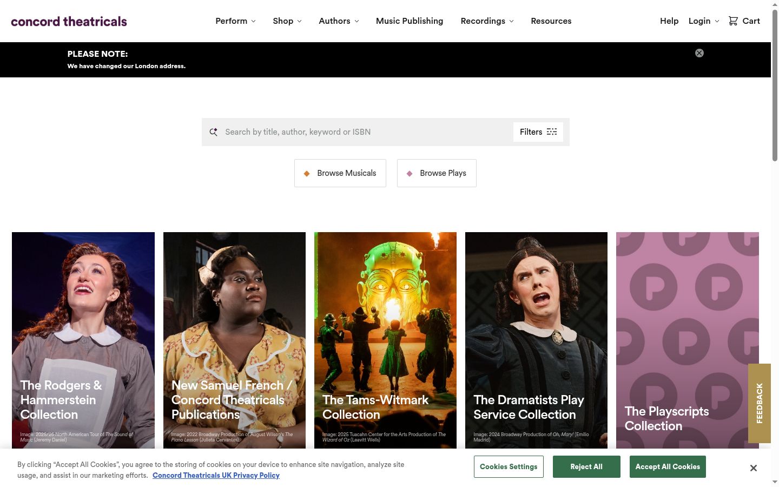This screenshot has width=779, height=487.
Task: Click the search magnifier icon
Action: coord(214,132)
